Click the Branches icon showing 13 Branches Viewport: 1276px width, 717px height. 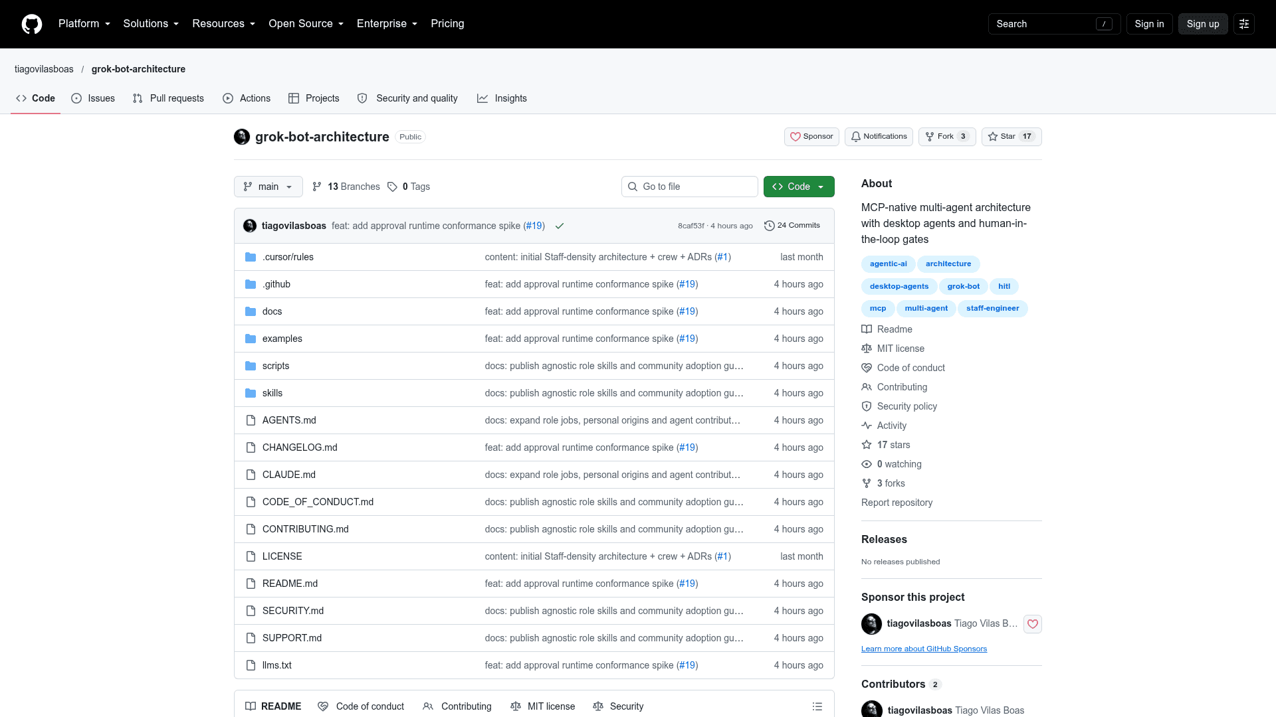317,187
